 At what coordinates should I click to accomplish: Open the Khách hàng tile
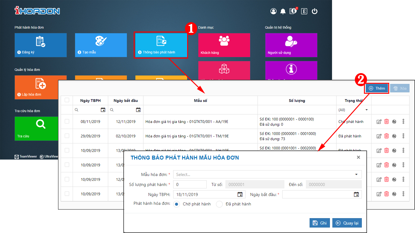point(224,45)
